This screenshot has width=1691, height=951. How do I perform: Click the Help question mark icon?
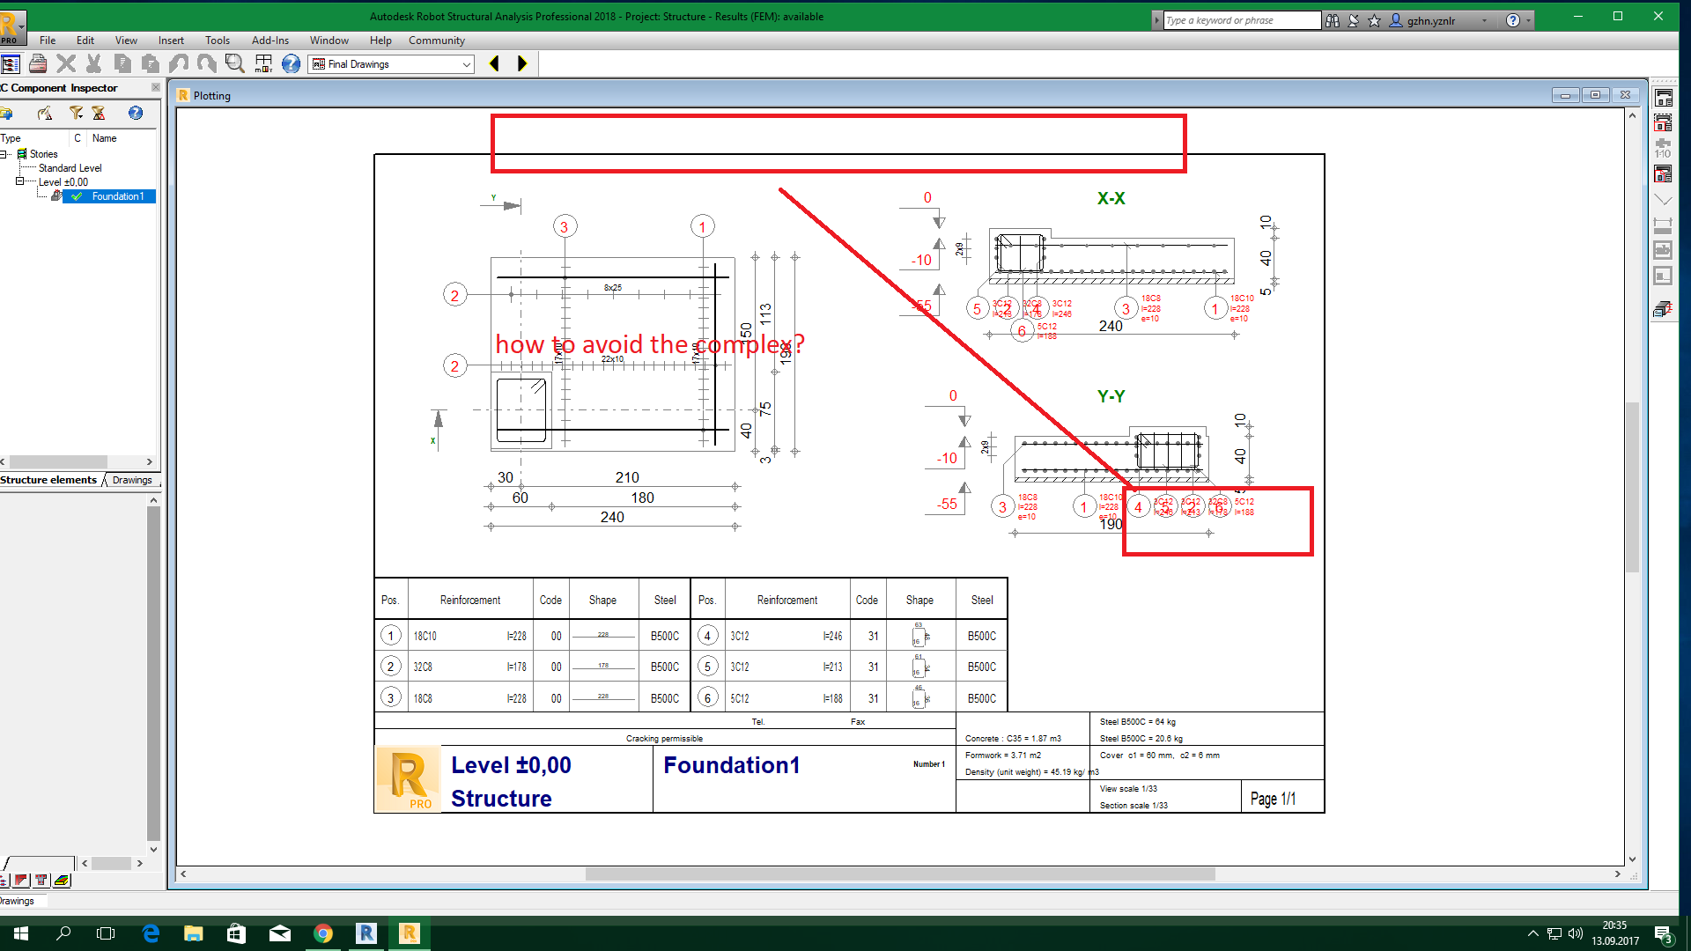(x=292, y=63)
